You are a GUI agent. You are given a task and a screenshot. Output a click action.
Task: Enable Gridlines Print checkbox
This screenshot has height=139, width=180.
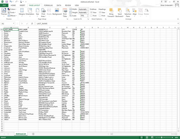point(91,16)
